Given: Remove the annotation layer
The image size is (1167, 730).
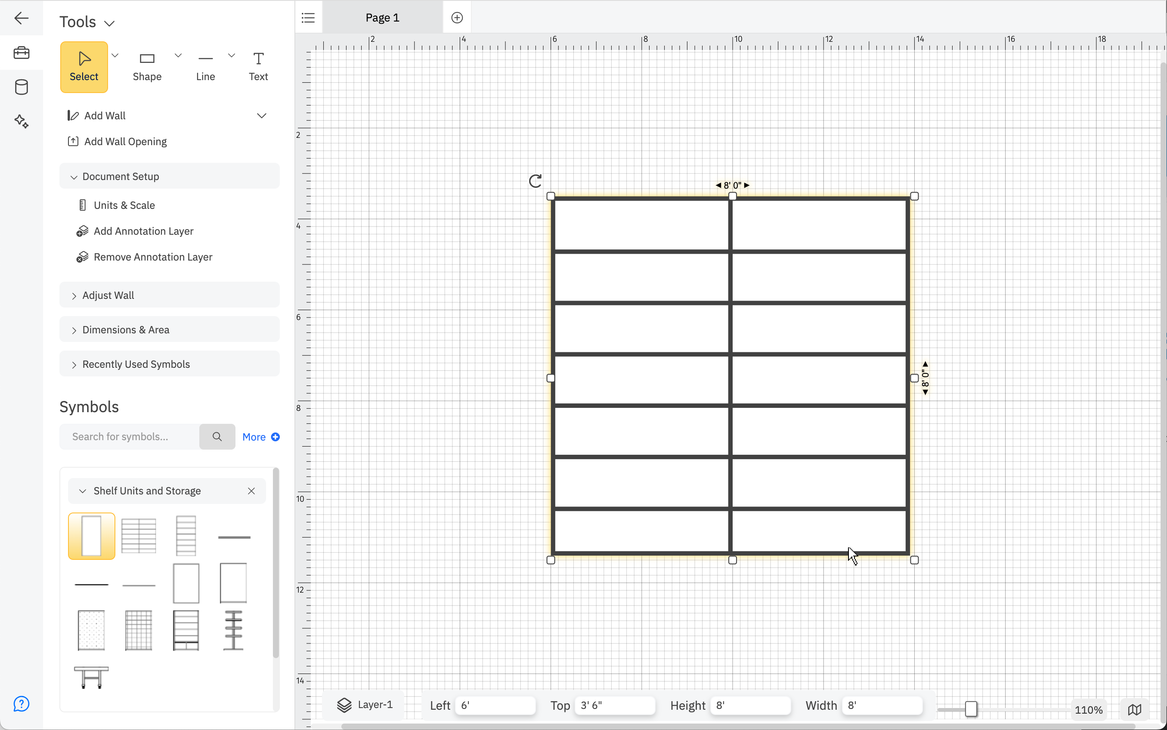Looking at the screenshot, I should (x=153, y=257).
